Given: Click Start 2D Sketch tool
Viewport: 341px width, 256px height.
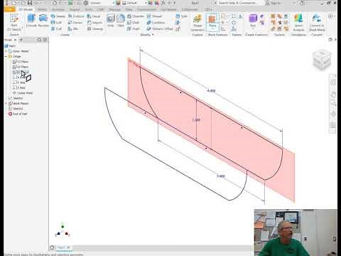Looking at the screenshot, I should pyautogui.click(x=14, y=22).
